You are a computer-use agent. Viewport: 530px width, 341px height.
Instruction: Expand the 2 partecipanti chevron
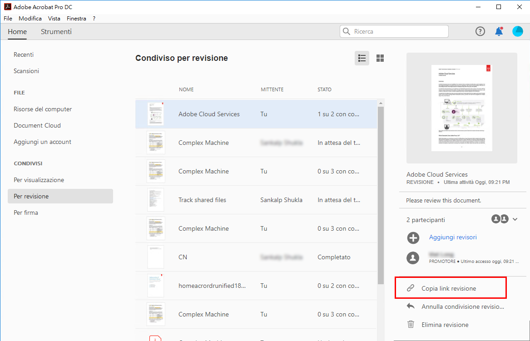click(515, 219)
